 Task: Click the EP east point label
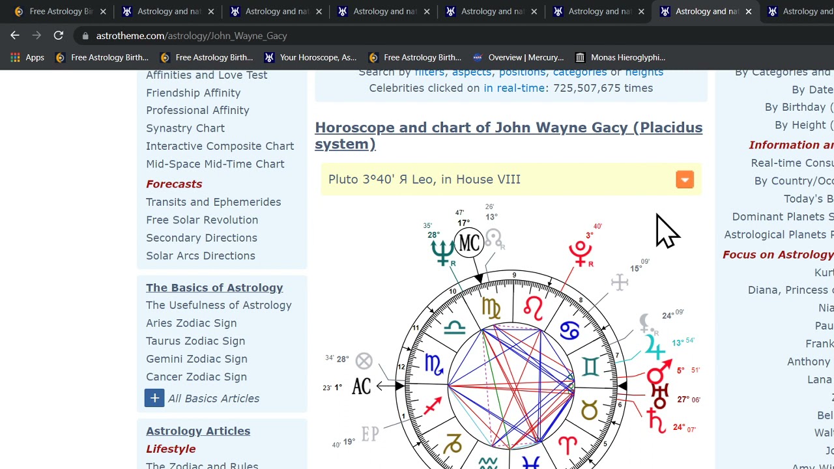tap(370, 434)
